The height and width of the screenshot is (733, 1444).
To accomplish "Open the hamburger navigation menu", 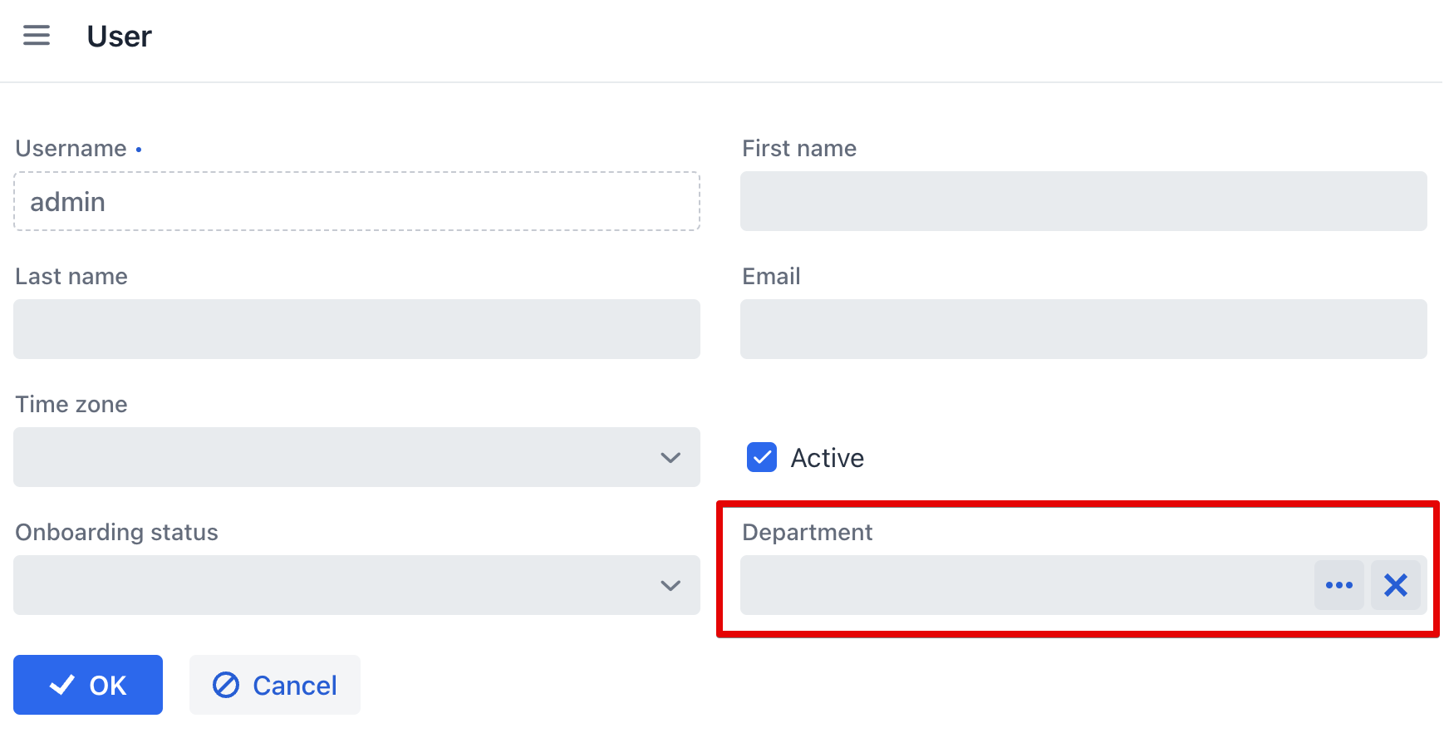I will [37, 36].
